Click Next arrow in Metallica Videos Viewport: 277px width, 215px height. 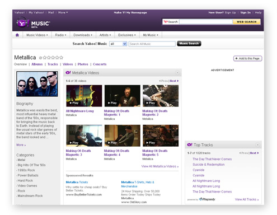(x=174, y=81)
